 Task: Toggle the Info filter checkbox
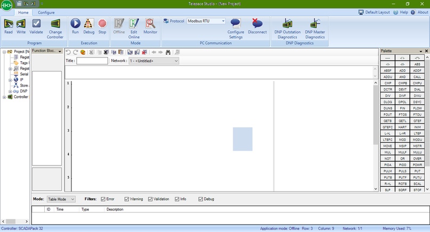tap(177, 199)
